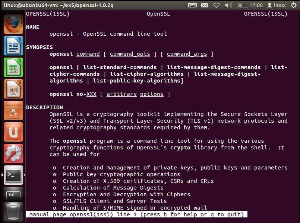The height and width of the screenshot is (223, 300).
Task: Click the Manual page openssl(1ssl) status line
Action: [x=137, y=214]
